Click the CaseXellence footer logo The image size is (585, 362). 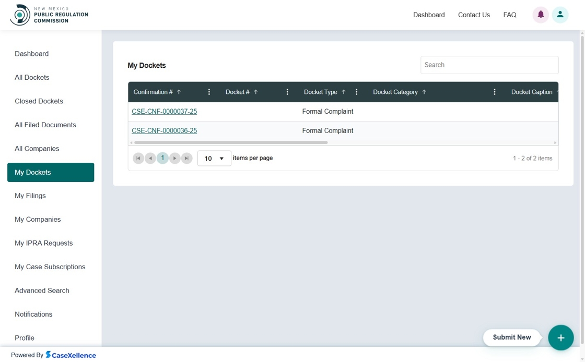(71, 355)
